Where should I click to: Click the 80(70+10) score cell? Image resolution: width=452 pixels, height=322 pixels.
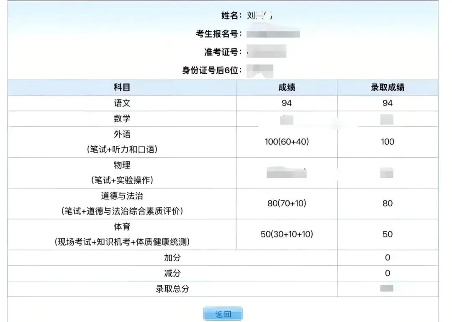click(287, 204)
